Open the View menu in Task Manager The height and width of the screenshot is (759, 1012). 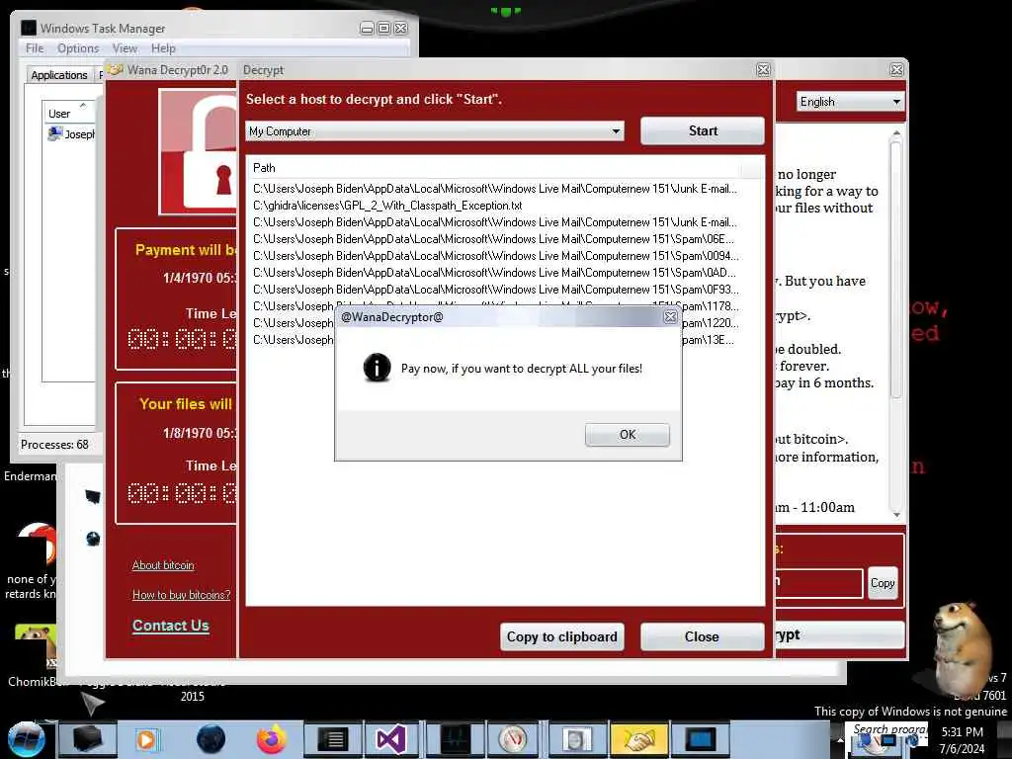coord(125,48)
